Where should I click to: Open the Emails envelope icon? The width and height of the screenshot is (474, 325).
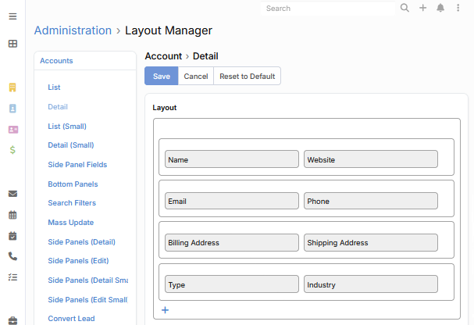coord(12,194)
